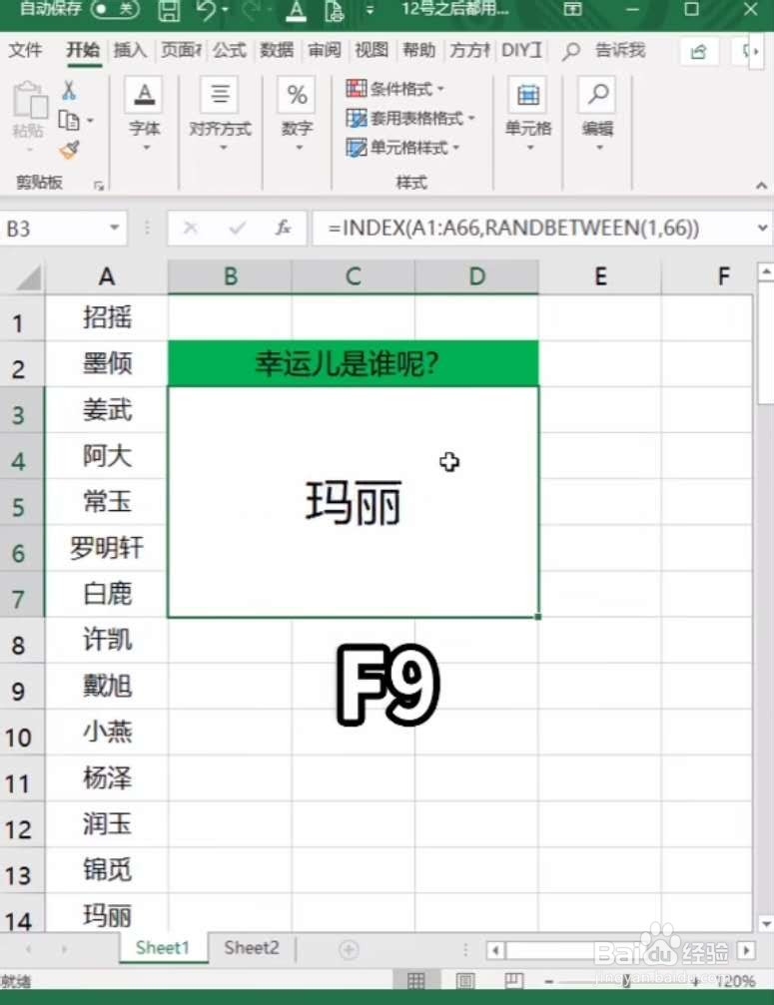
Task: Click the Cut scissors icon
Action: 69,91
